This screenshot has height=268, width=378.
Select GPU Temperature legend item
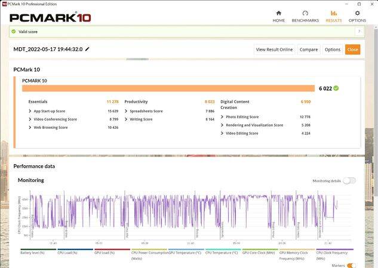[x=186, y=252]
